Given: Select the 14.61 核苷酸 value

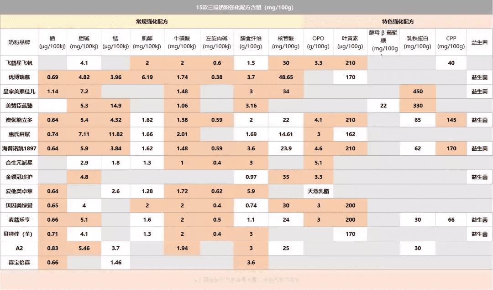Looking at the screenshot, I should [x=286, y=134].
